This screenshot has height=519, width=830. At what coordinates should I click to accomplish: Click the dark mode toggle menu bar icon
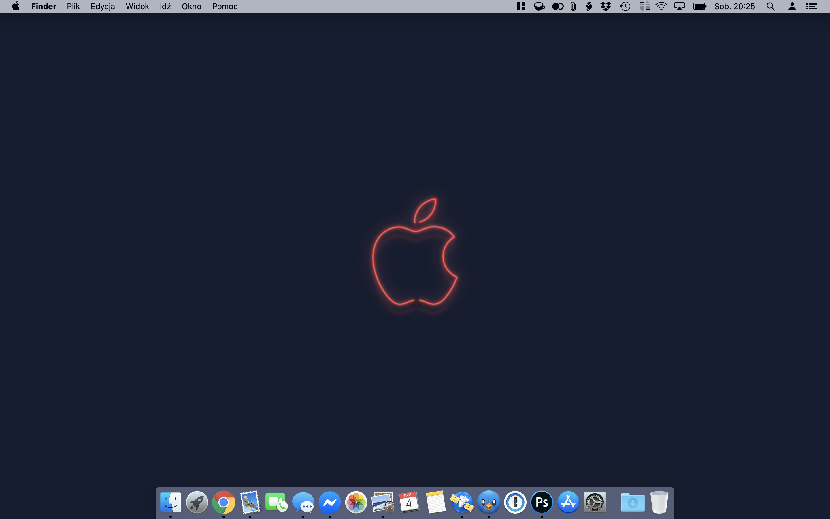(558, 6)
